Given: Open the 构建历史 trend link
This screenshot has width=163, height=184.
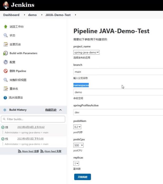Looking at the screenshot, I should tap(51, 110).
